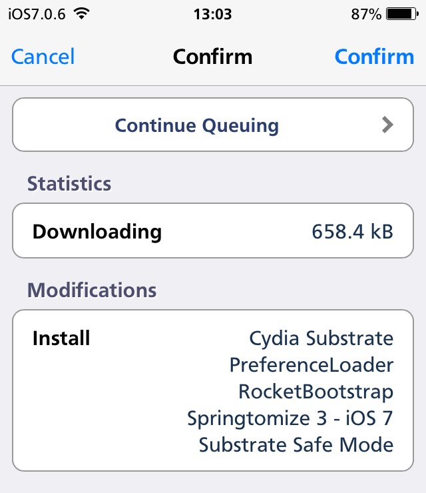Image resolution: width=426 pixels, height=493 pixels.
Task: Tap the battery icon in status bar
Action: [403, 14]
